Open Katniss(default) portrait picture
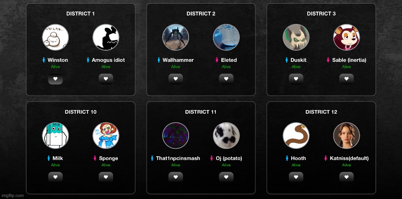The width and height of the screenshot is (402, 199). tap(346, 136)
